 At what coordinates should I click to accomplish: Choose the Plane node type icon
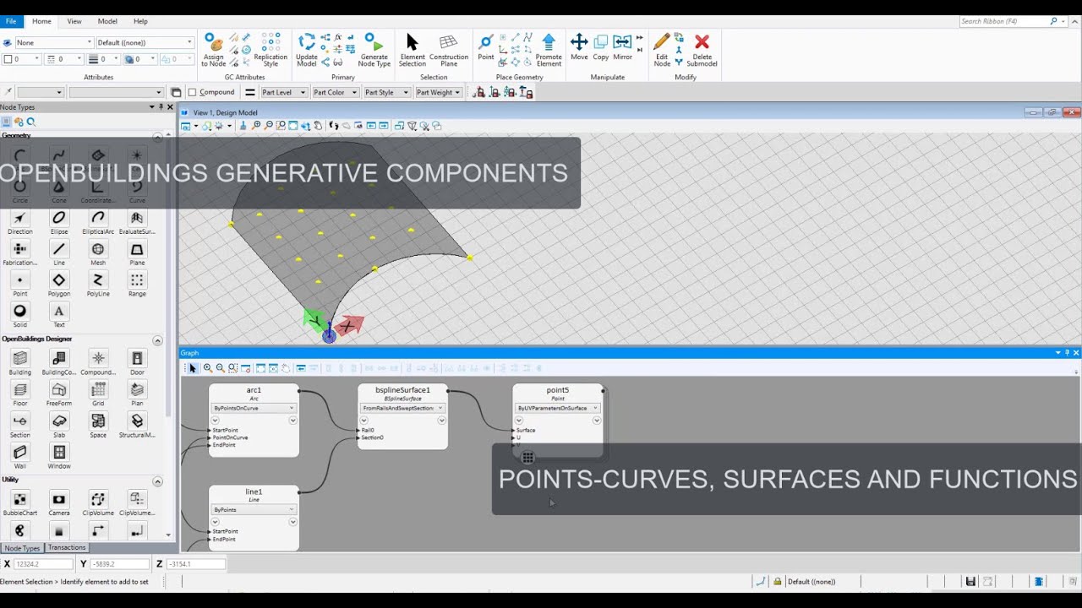click(137, 249)
